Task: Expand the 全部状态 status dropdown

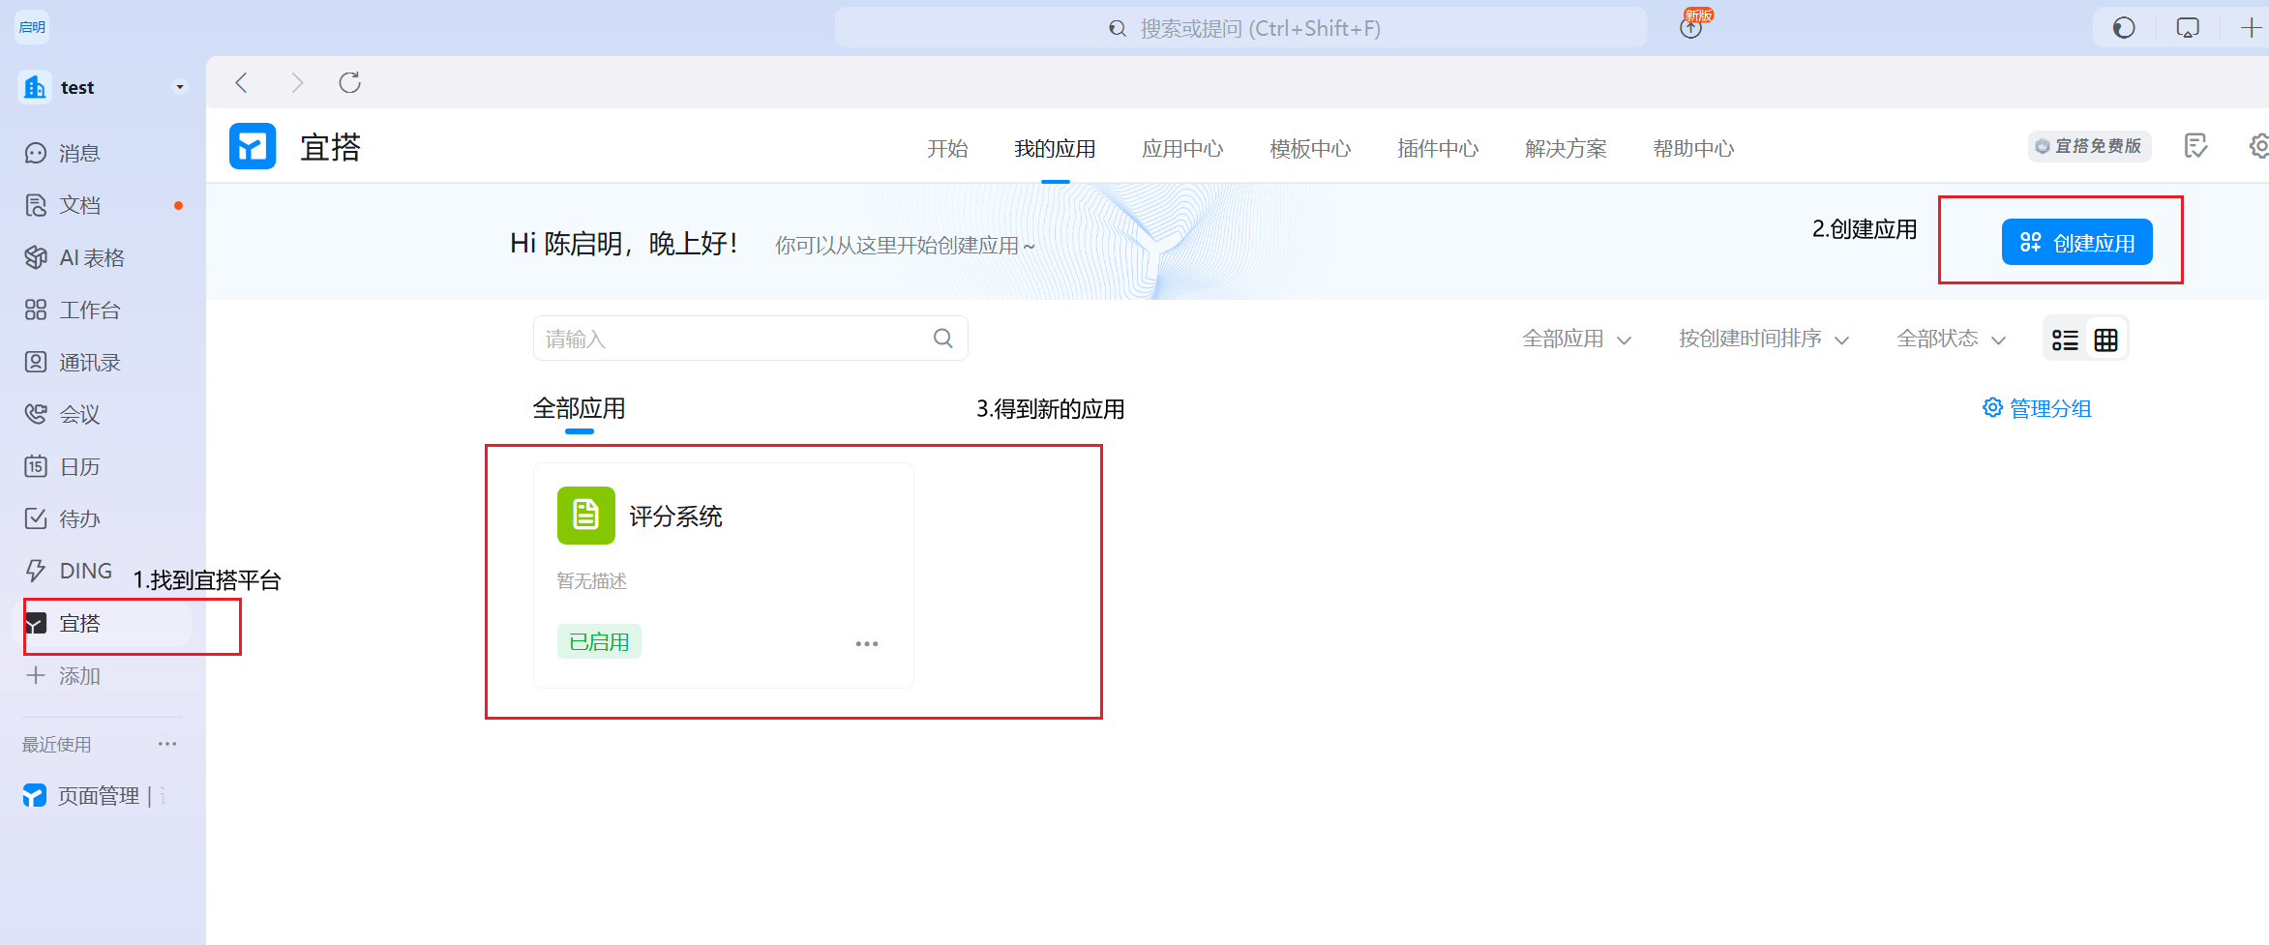Action: [x=1950, y=339]
